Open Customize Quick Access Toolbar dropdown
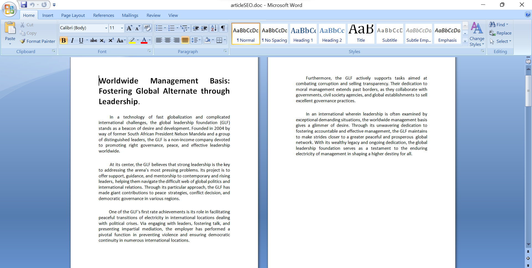 (54, 5)
